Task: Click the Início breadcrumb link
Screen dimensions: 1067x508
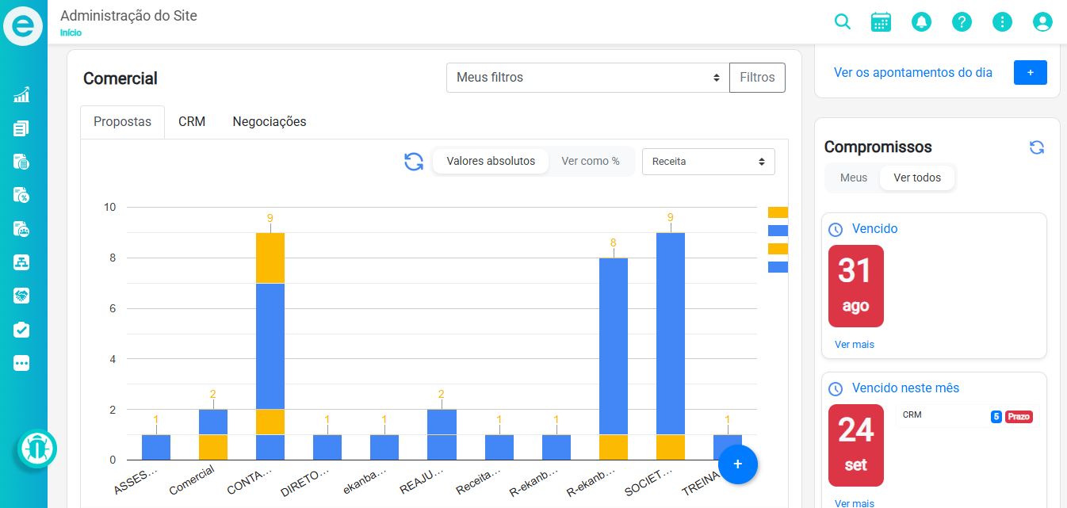Action: tap(71, 33)
